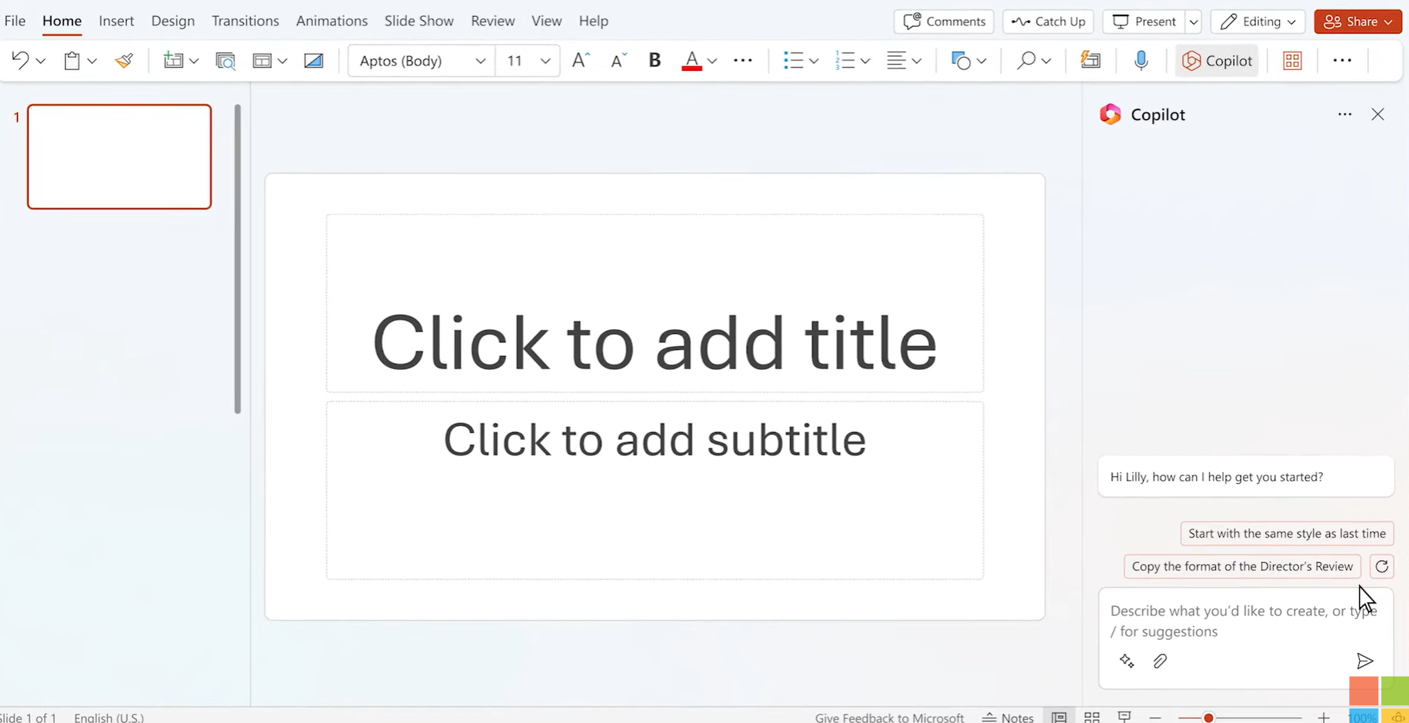Image resolution: width=1409 pixels, height=723 pixels.
Task: Click the Format Background icon
Action: [x=314, y=60]
